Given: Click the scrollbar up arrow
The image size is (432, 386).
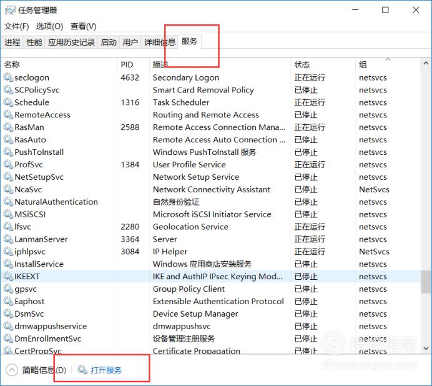Looking at the screenshot, I should click(426, 64).
